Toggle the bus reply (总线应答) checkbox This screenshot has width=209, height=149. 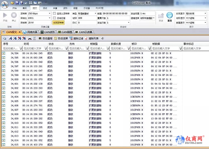click(54, 18)
